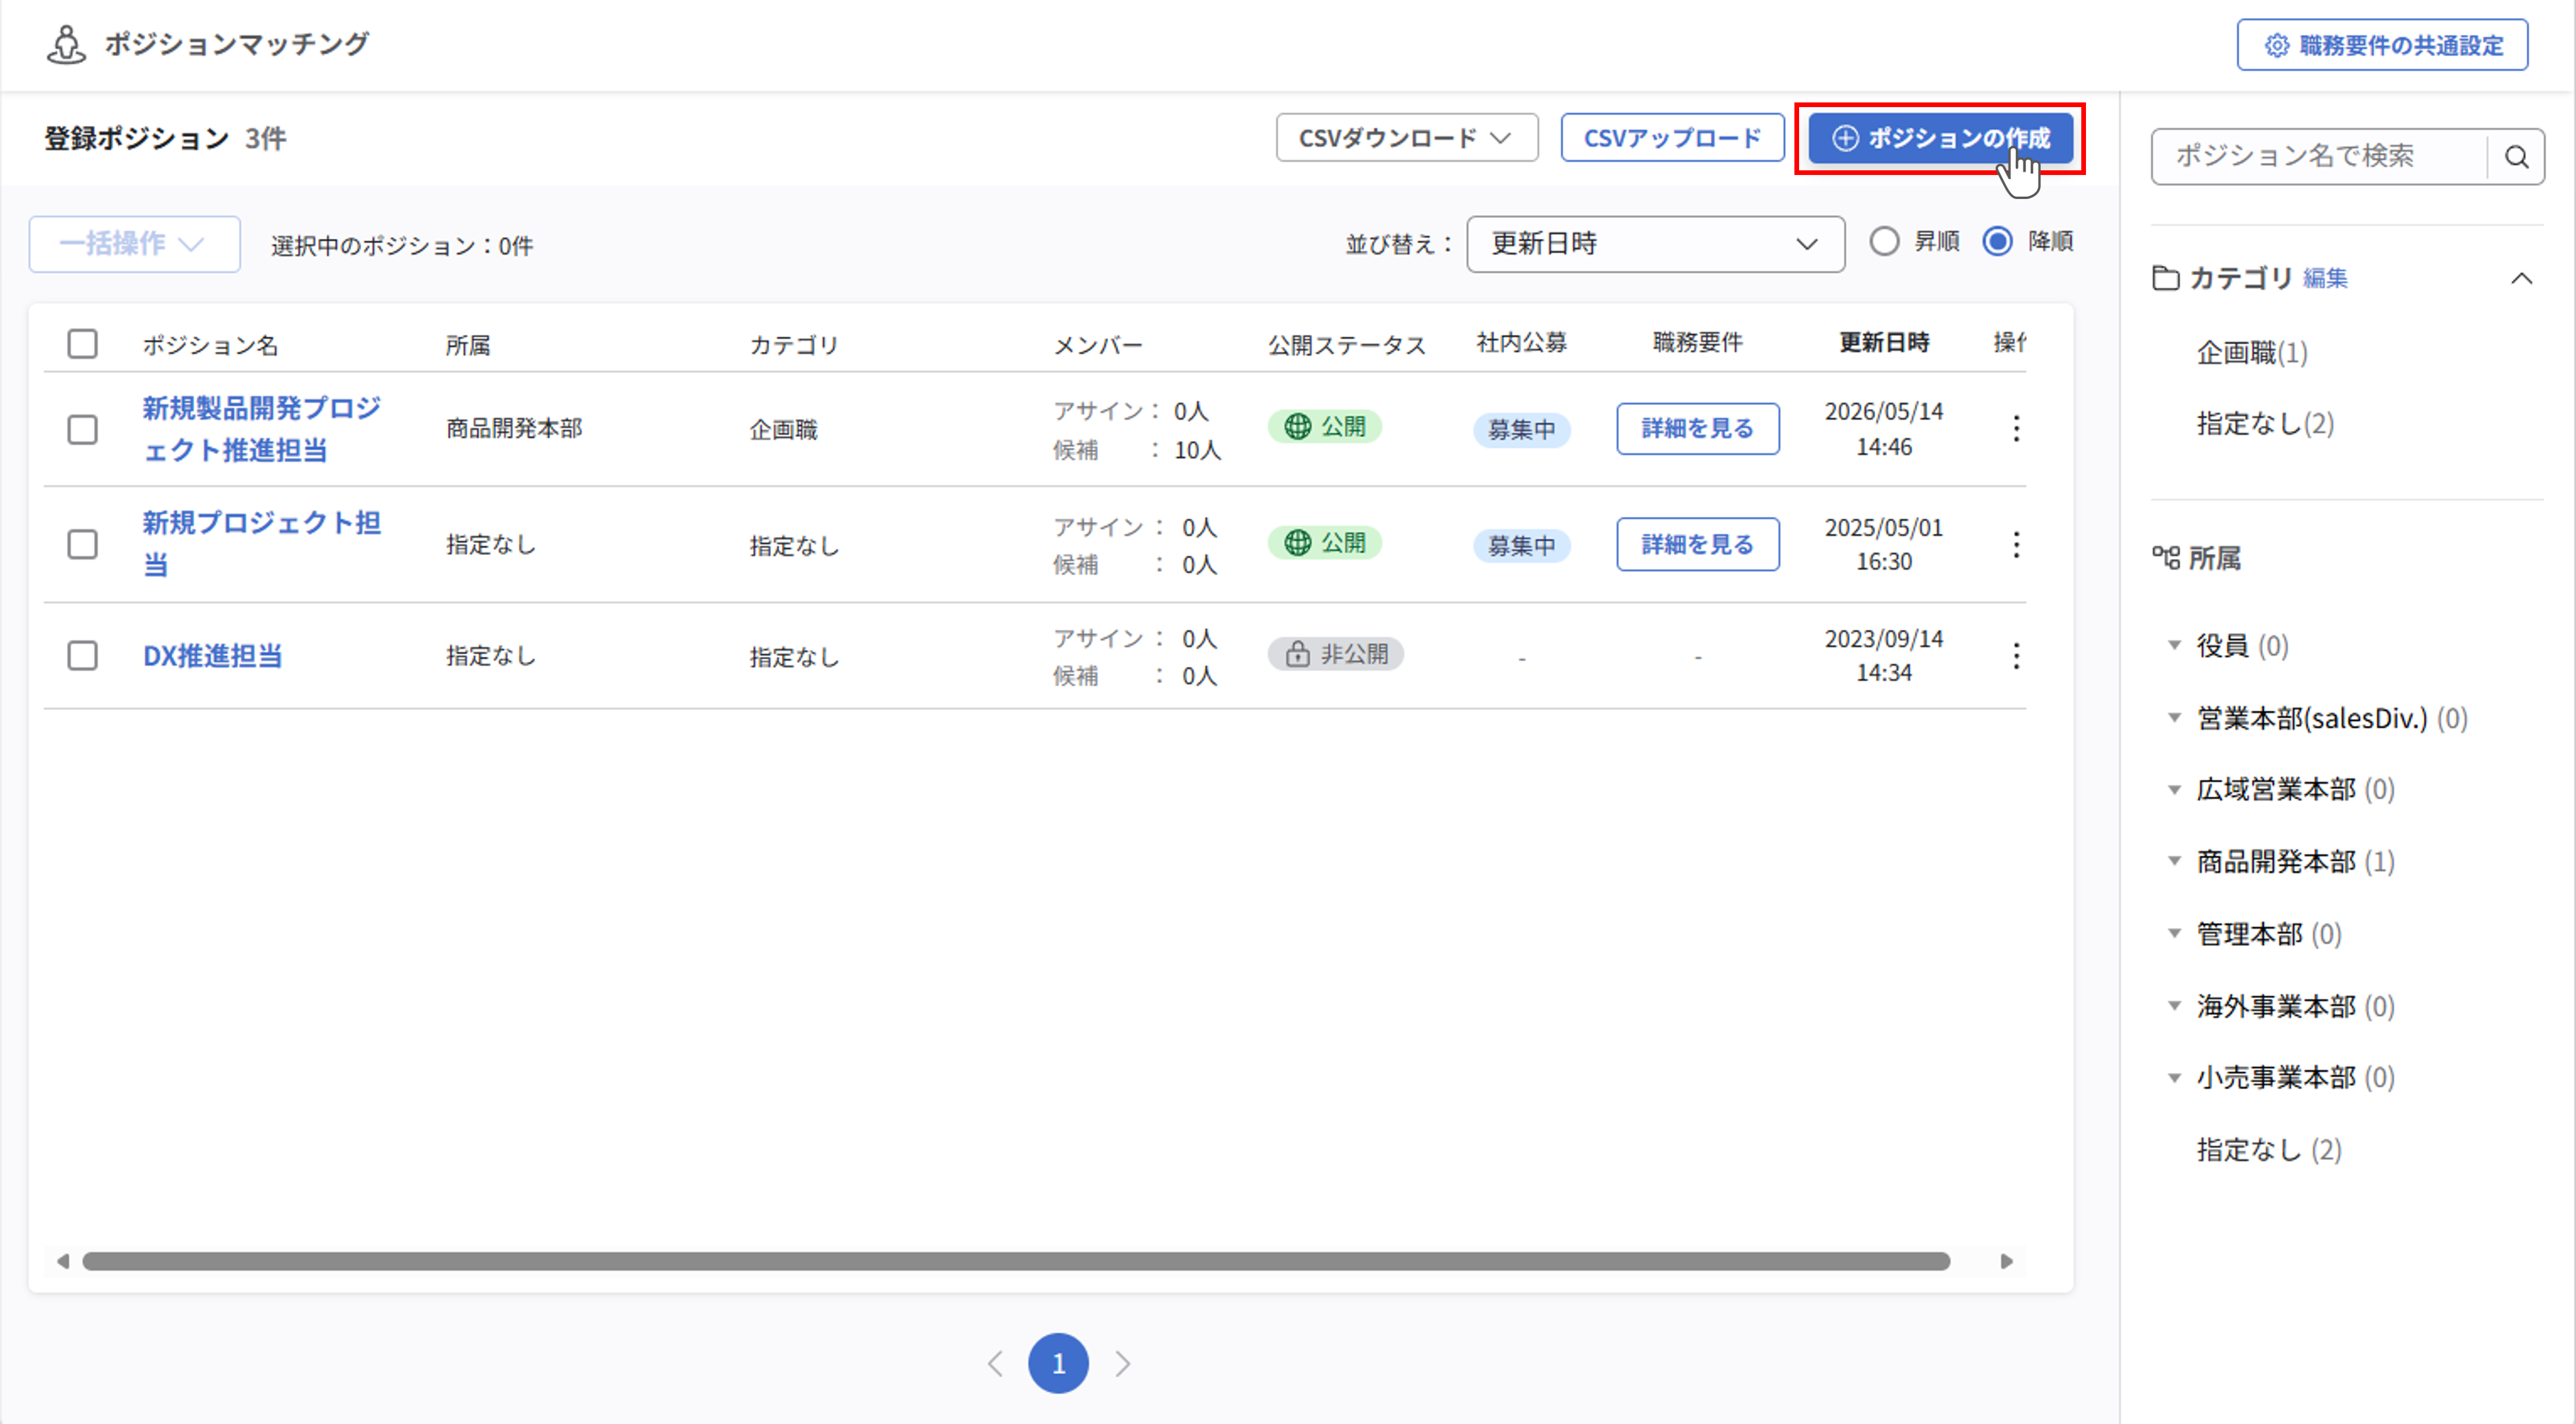Open the CSVダウンロード dropdown
Image resolution: width=2576 pixels, height=1424 pixels.
(x=1406, y=138)
